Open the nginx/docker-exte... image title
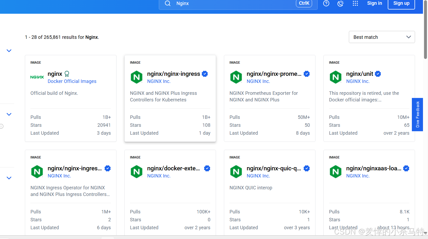Viewport: 428px width, 239px height. [x=174, y=168]
